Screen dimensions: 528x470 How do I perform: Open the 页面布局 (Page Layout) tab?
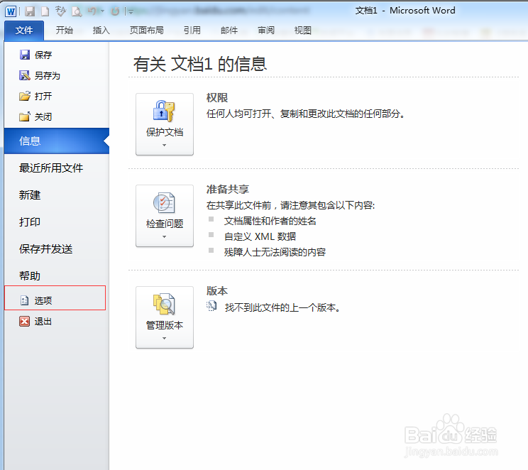click(x=146, y=31)
